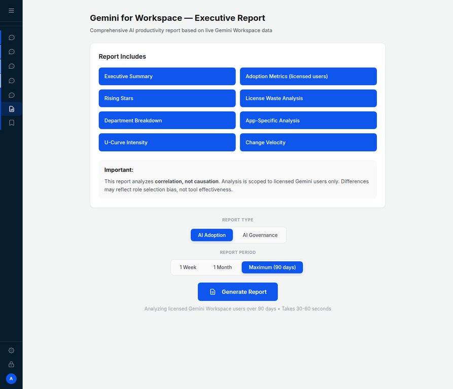Open the second chat bubble icon from top
The image size is (453, 389).
coord(12,52)
